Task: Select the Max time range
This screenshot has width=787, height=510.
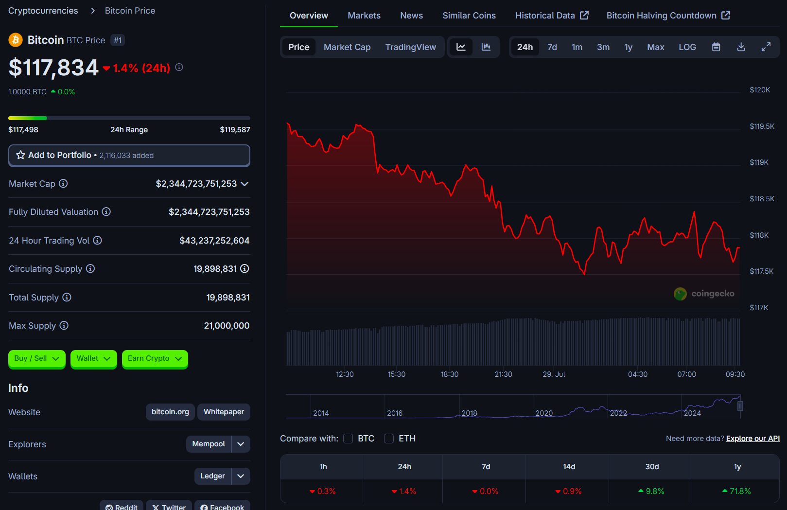Action: click(656, 47)
